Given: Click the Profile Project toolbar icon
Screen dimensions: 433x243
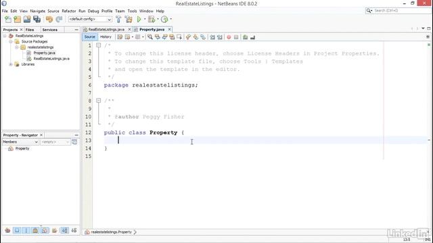Looking at the screenshot, I should click(x=164, y=20).
